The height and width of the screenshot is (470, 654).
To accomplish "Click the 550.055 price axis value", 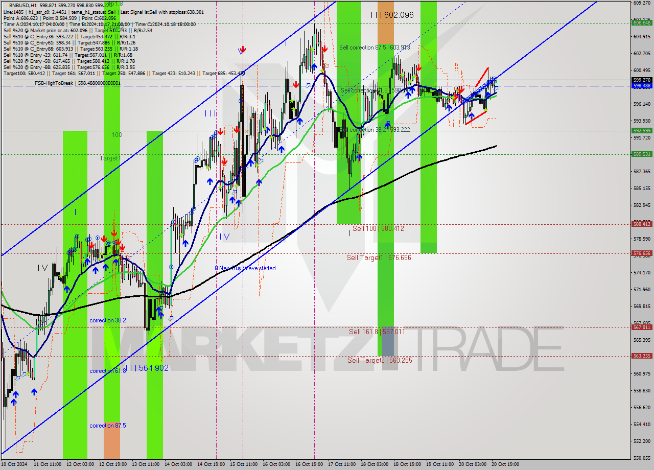I will click(642, 458).
